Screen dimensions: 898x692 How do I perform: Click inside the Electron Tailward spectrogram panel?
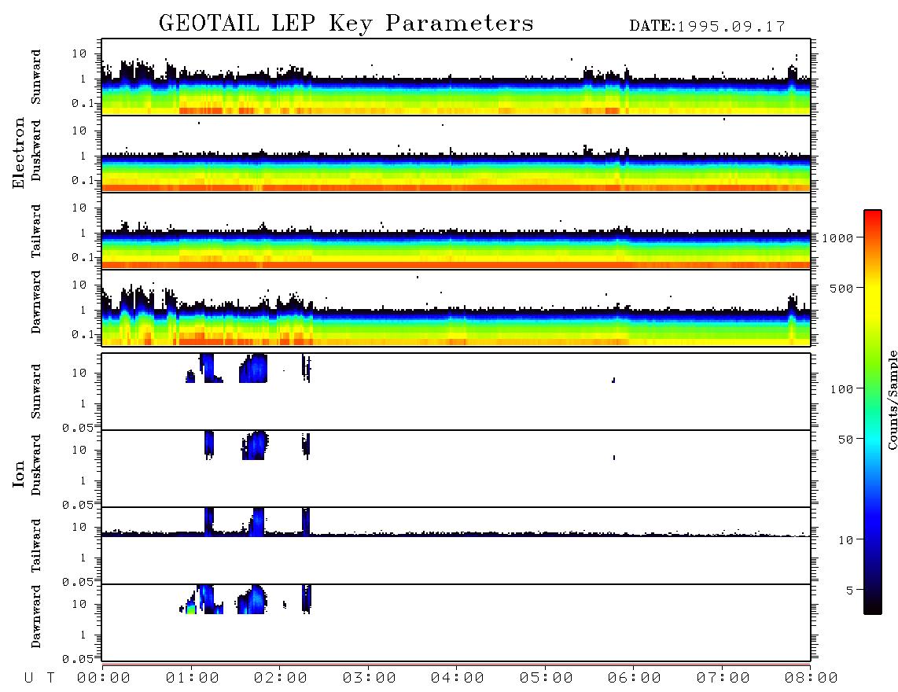tap(456, 231)
